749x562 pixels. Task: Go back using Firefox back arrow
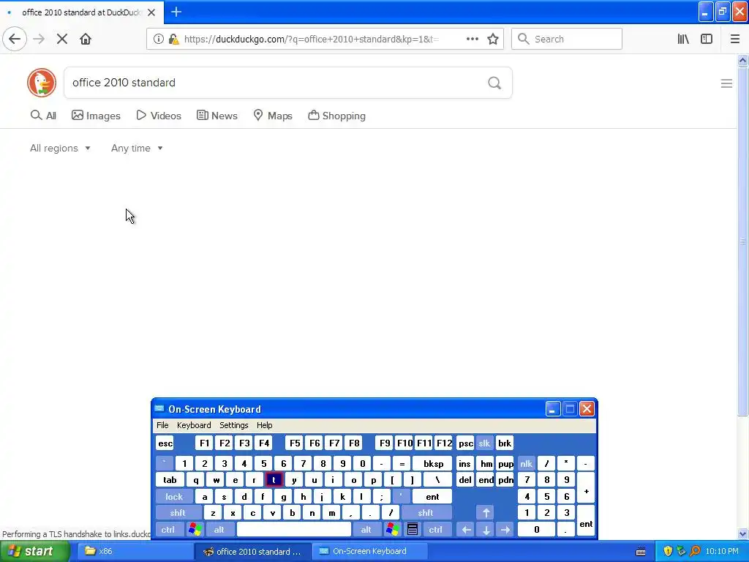15,40
